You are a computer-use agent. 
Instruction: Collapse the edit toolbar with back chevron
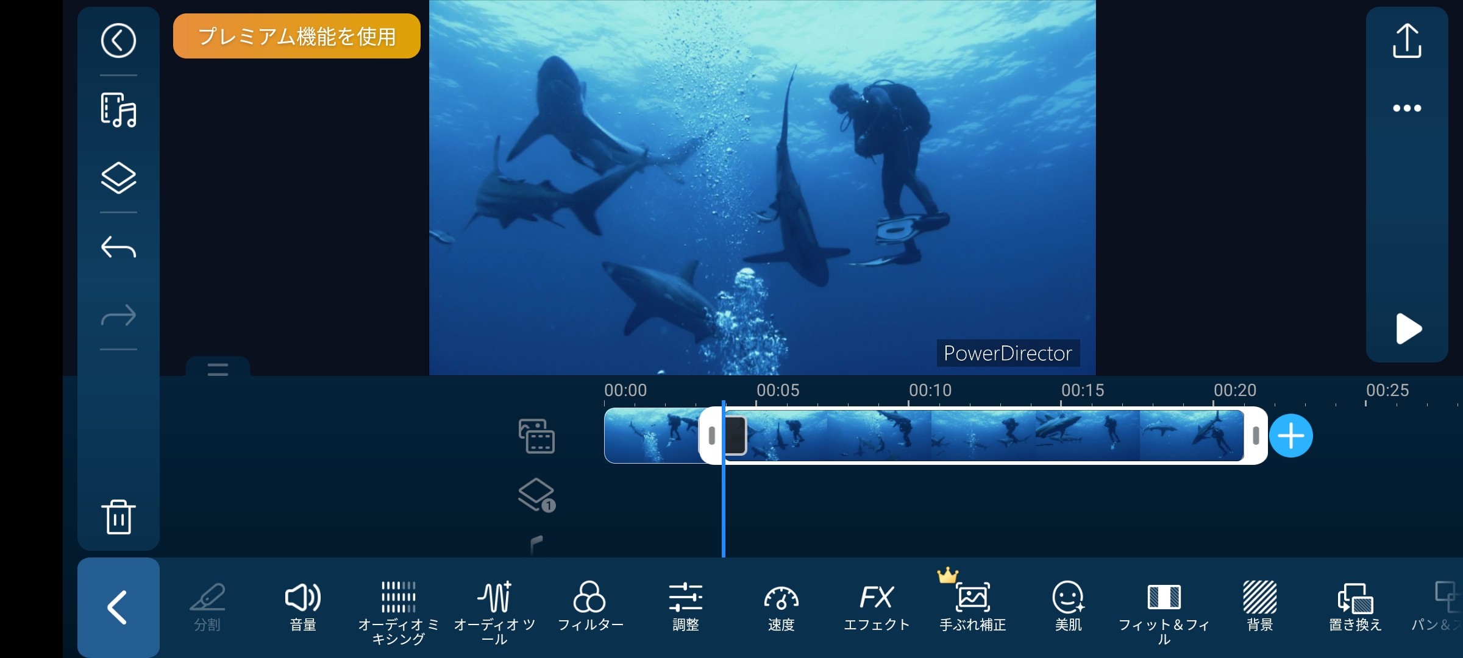pos(118,607)
